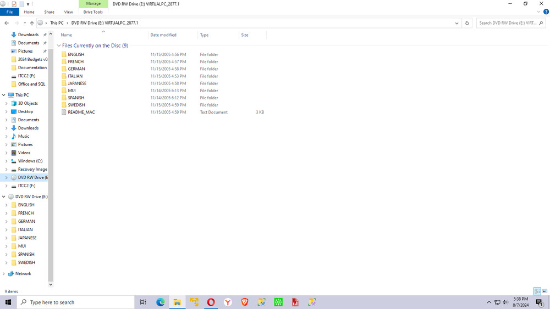
Task: Expand the Windows (C:) drive tree node
Action: [7, 161]
